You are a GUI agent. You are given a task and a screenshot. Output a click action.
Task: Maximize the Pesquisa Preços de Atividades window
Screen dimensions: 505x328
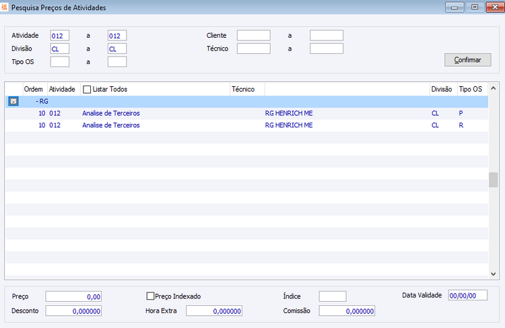475,7
